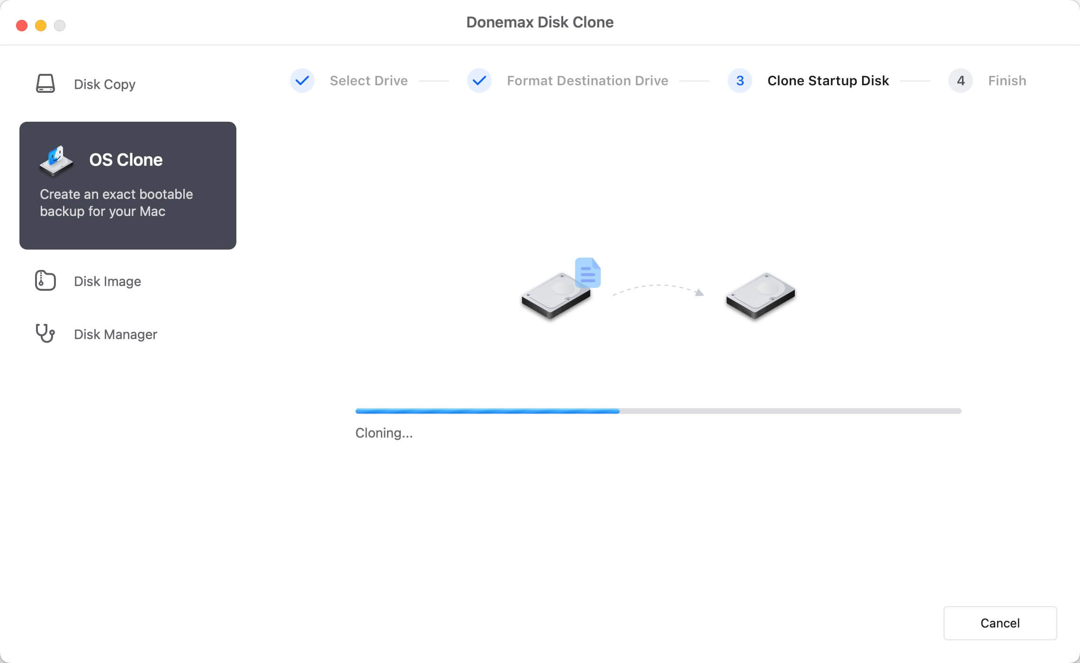Image resolution: width=1080 pixels, height=663 pixels.
Task: Toggle the Clone Startup Disk step indicator
Action: tap(738, 80)
